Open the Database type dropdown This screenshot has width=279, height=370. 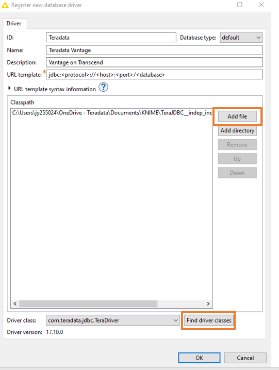coord(241,38)
